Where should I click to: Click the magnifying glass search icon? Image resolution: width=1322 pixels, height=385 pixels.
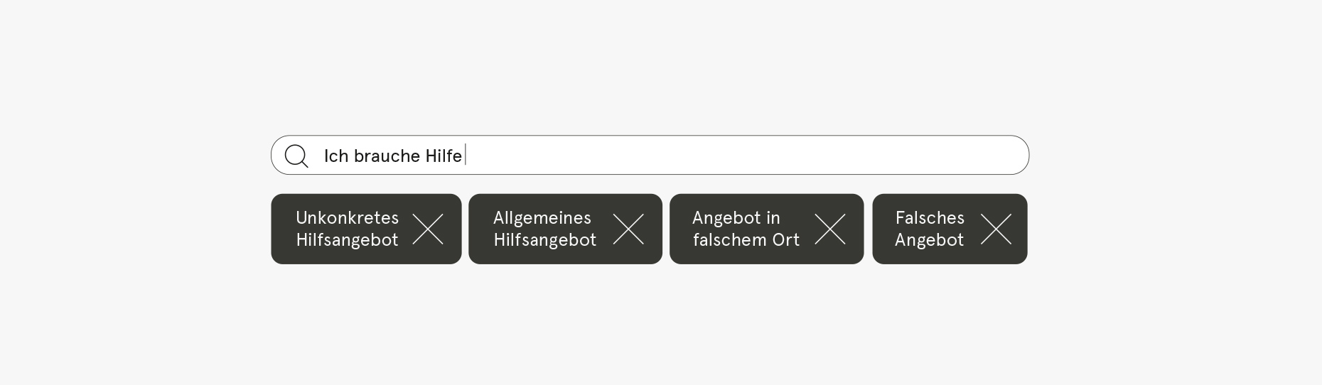tap(296, 156)
